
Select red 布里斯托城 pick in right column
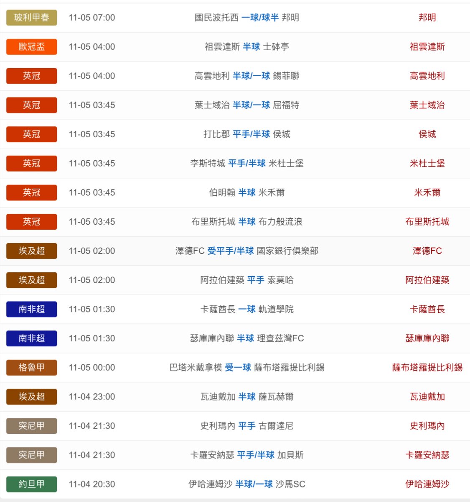(427, 222)
